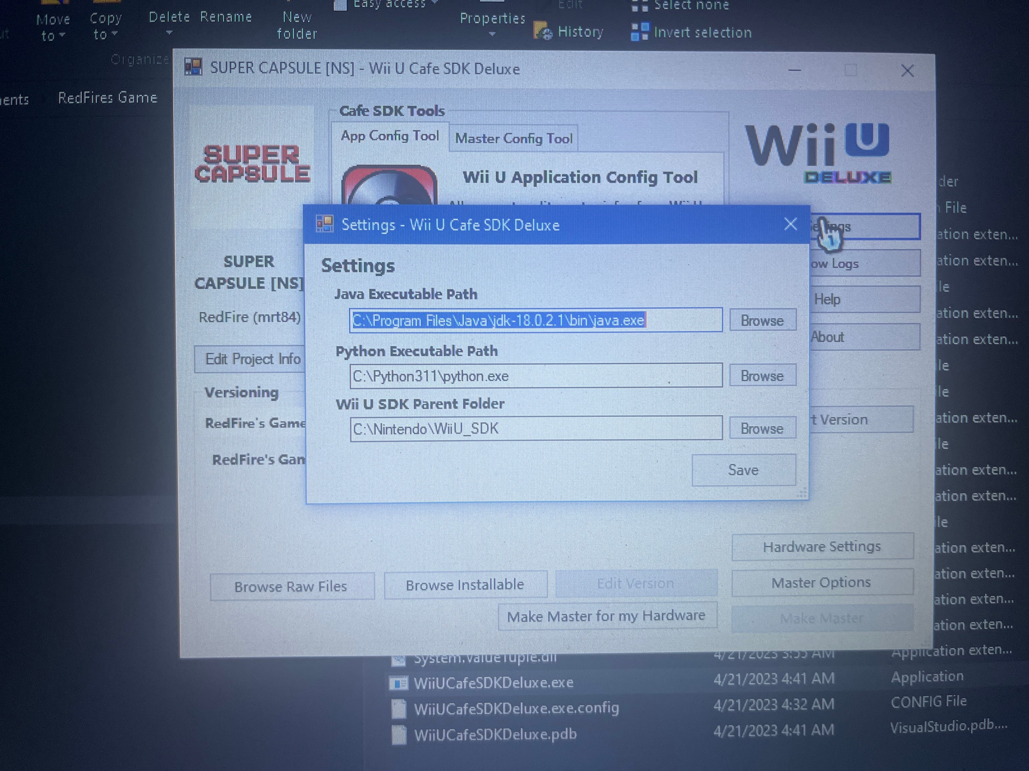
Task: Select the WiiUCafeSDKDeluxe.exe file icon
Action: [x=398, y=683]
